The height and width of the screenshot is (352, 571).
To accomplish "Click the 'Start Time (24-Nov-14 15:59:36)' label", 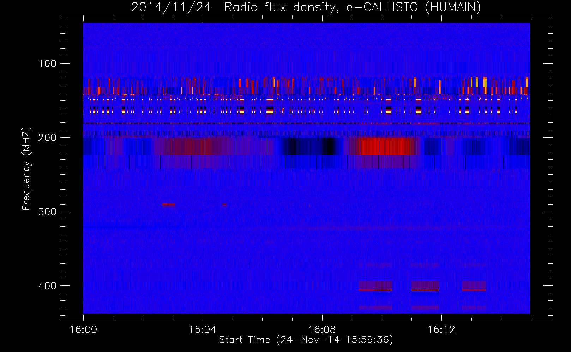I will (306, 340).
